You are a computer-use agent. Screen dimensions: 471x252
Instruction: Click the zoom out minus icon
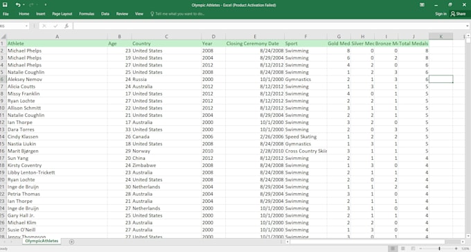click(x=420, y=249)
